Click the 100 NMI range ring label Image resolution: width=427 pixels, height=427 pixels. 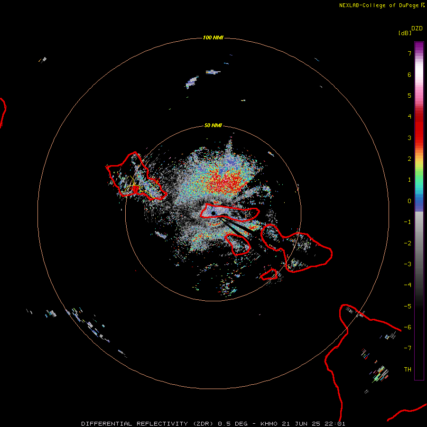tap(213, 37)
